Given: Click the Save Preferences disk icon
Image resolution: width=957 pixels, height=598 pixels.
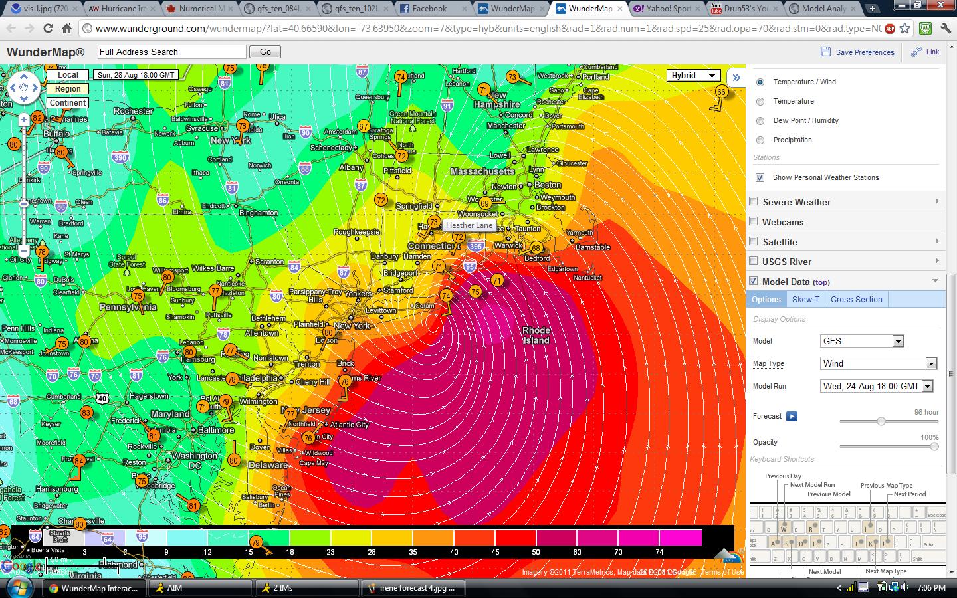Looking at the screenshot, I should 825,52.
